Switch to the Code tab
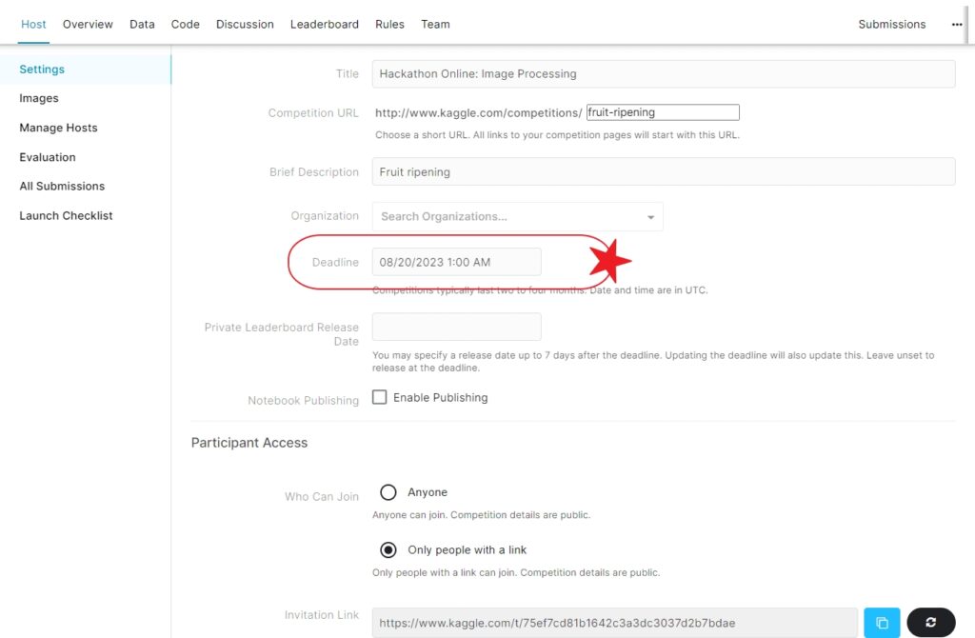The image size is (975, 638). (186, 25)
